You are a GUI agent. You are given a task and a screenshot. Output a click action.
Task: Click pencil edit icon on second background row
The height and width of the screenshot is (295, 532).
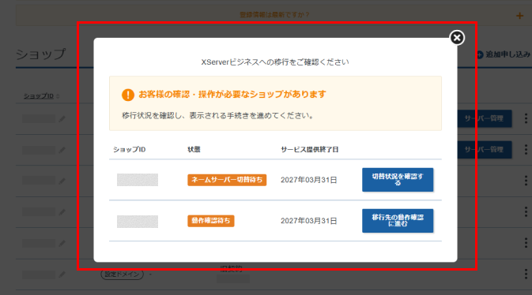[62, 150]
